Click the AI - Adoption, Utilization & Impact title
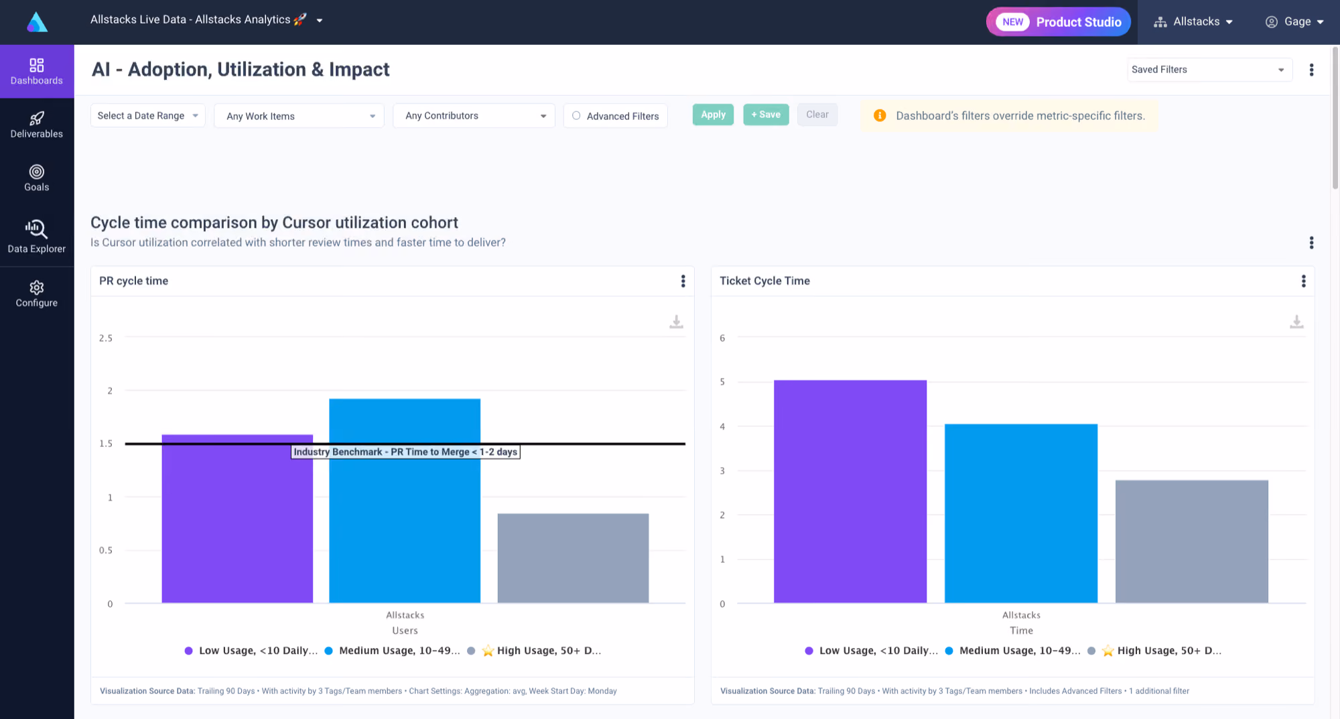The image size is (1340, 719). click(241, 70)
